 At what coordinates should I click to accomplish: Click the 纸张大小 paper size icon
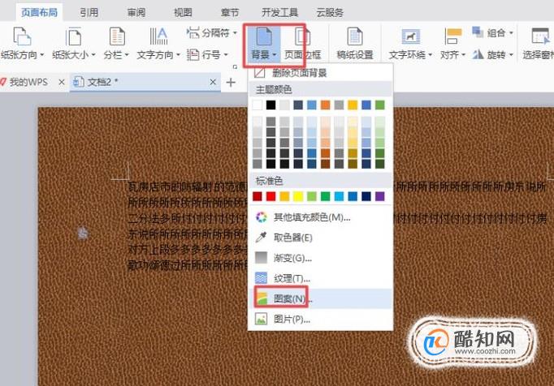tap(73, 36)
